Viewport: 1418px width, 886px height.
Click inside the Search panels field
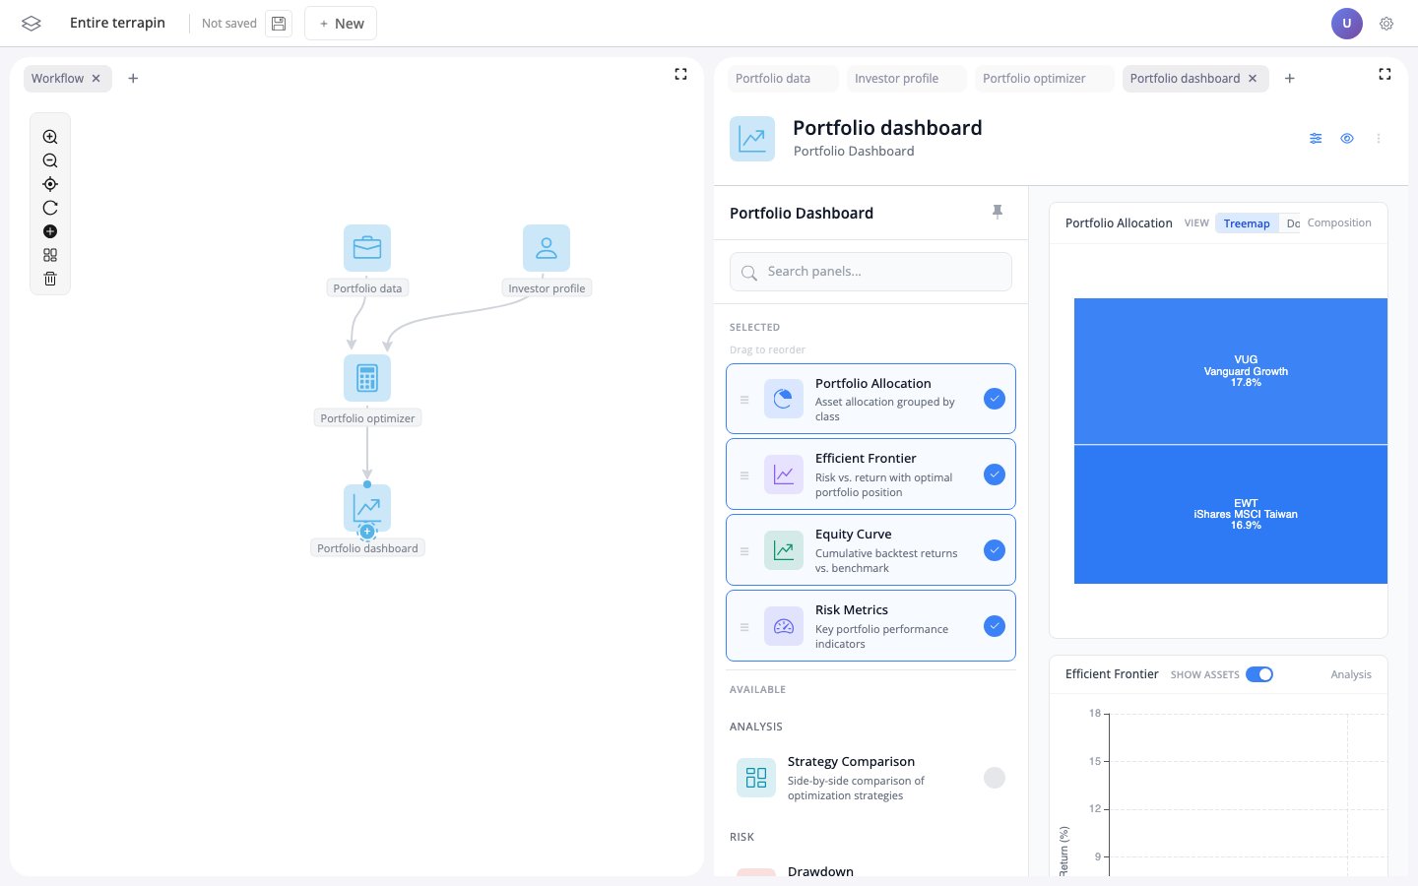click(x=870, y=271)
